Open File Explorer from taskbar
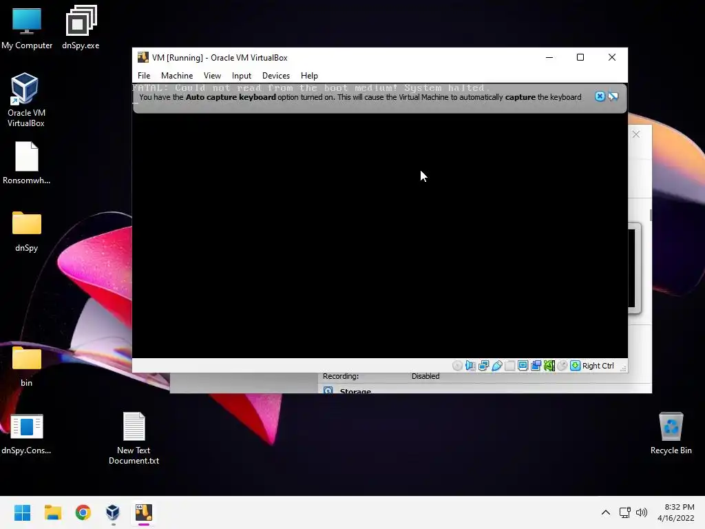 click(53, 512)
